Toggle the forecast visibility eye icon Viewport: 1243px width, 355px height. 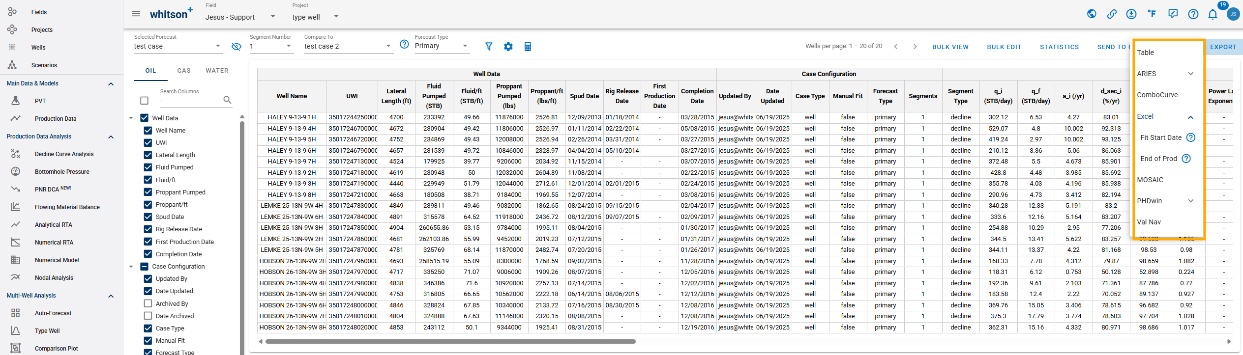pyautogui.click(x=237, y=47)
